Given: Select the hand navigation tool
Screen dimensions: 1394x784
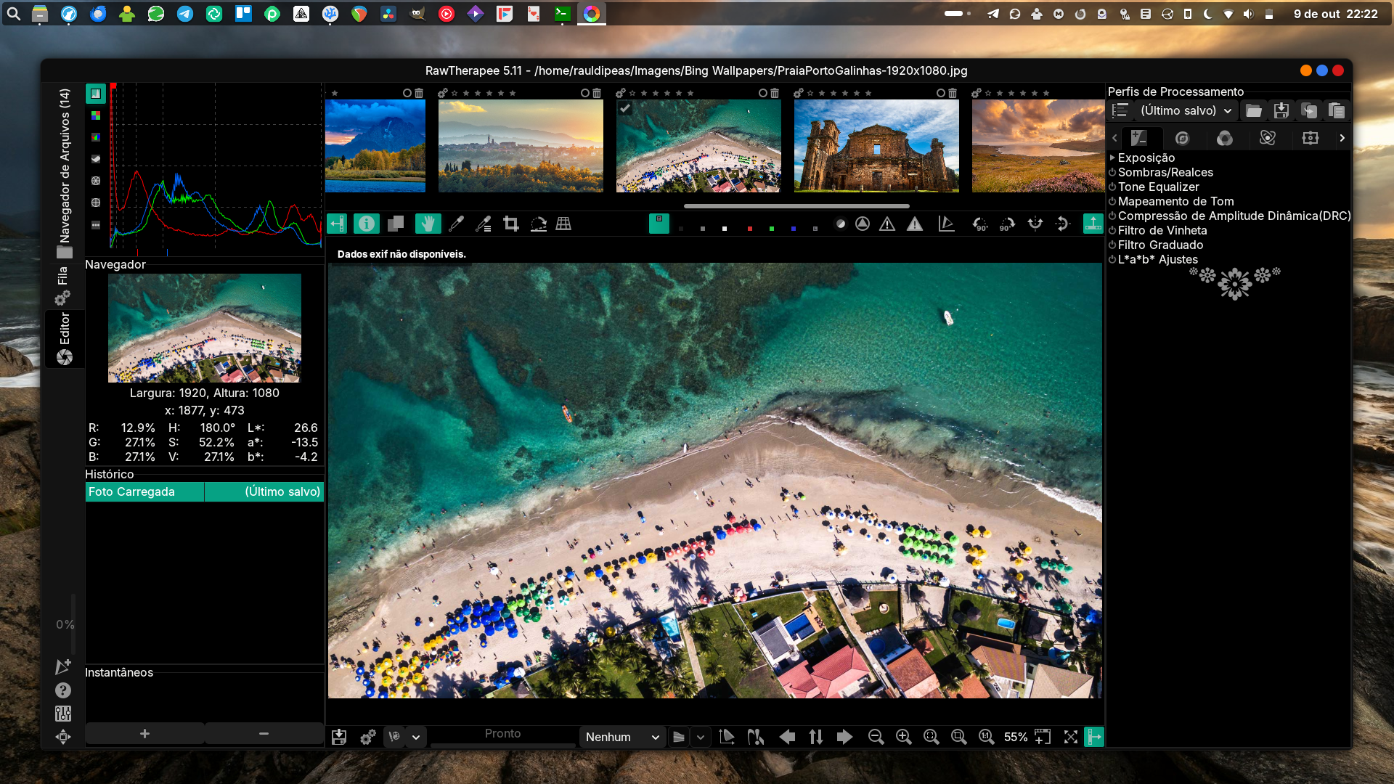Looking at the screenshot, I should [x=428, y=224].
